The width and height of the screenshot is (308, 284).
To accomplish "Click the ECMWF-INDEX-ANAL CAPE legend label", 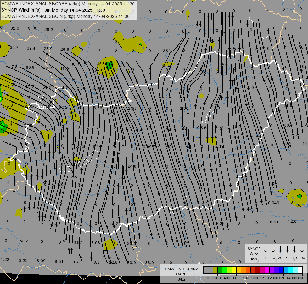I will point(181,274).
